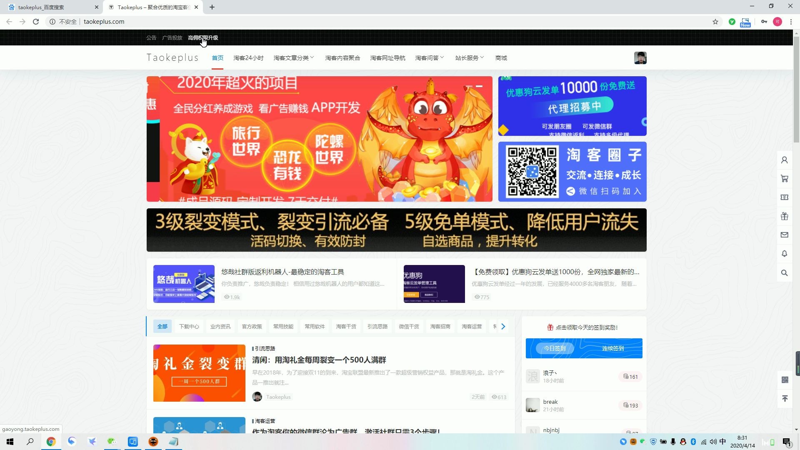Open the Windows Start menu
800x450 pixels.
(10, 442)
